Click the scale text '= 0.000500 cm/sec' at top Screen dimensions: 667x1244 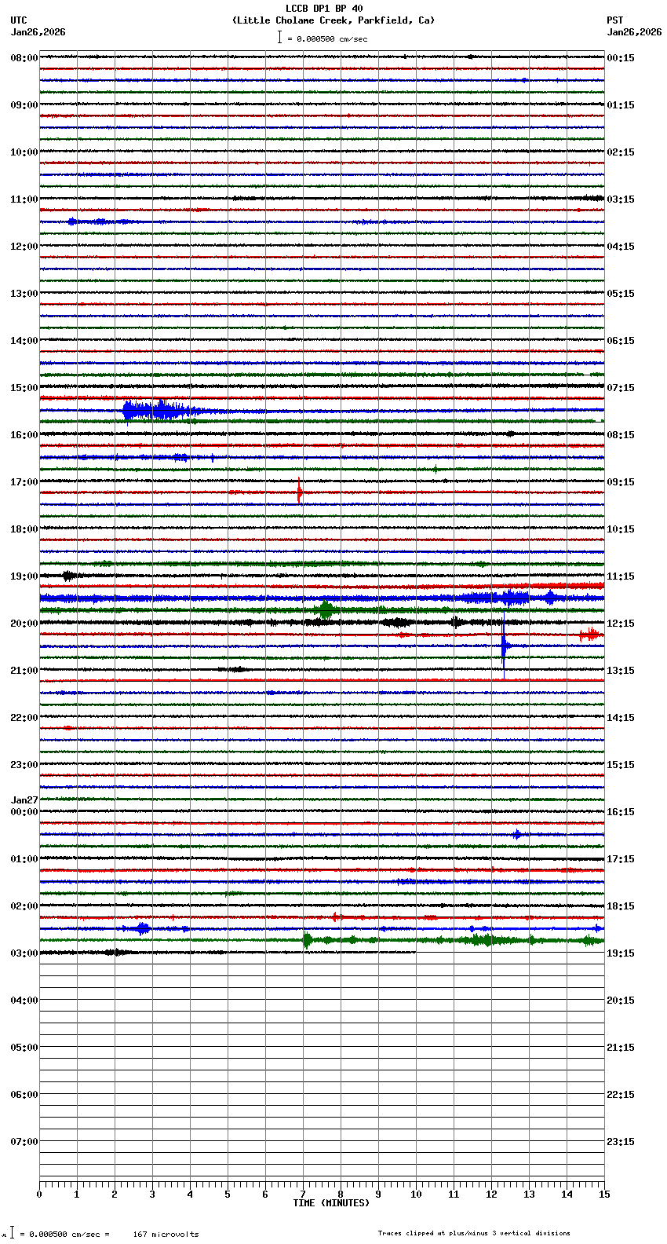(327, 38)
